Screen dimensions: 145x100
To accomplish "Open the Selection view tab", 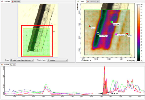I will 93,2.
